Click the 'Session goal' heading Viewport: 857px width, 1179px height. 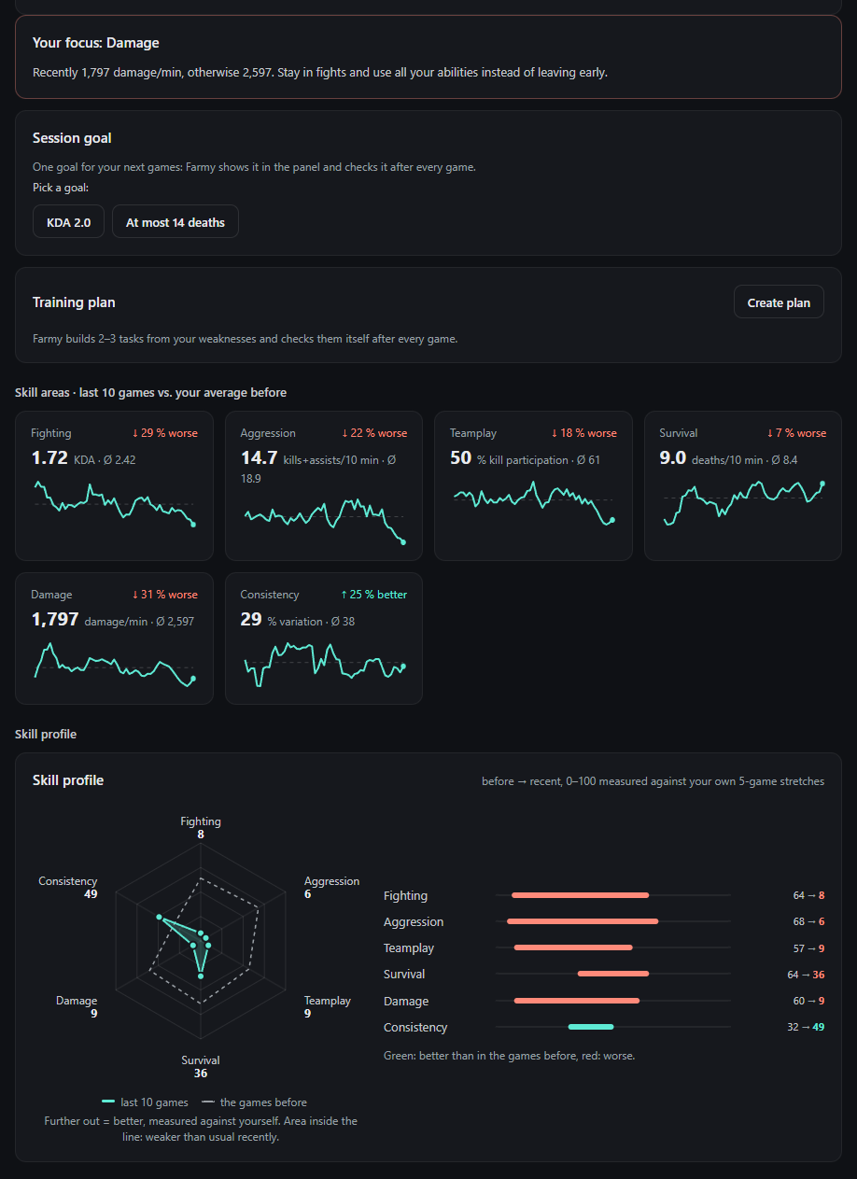72,138
